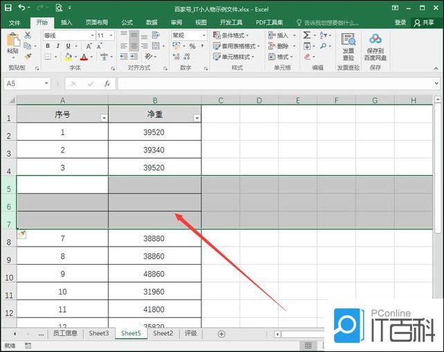The height and width of the screenshot is (352, 444).
Task: Switch to the Sheet3 worksheet tab
Action: (98, 333)
